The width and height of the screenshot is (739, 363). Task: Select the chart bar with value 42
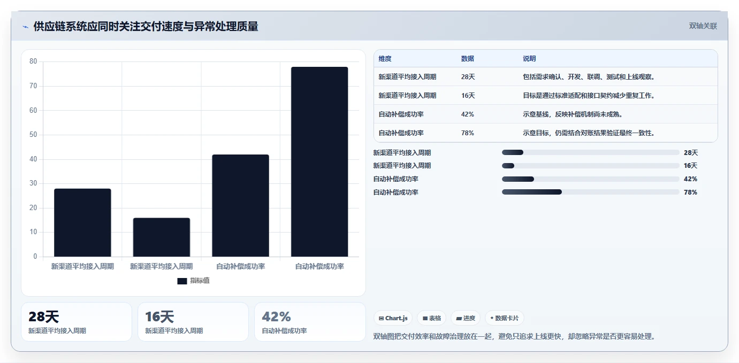pyautogui.click(x=240, y=206)
